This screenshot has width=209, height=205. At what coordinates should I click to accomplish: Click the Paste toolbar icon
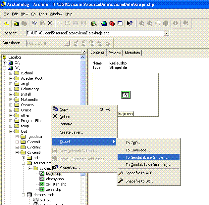[x=42, y=23]
